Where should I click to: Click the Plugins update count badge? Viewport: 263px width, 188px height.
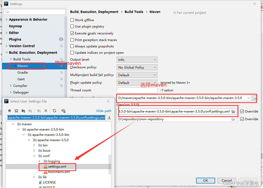click(x=61, y=39)
